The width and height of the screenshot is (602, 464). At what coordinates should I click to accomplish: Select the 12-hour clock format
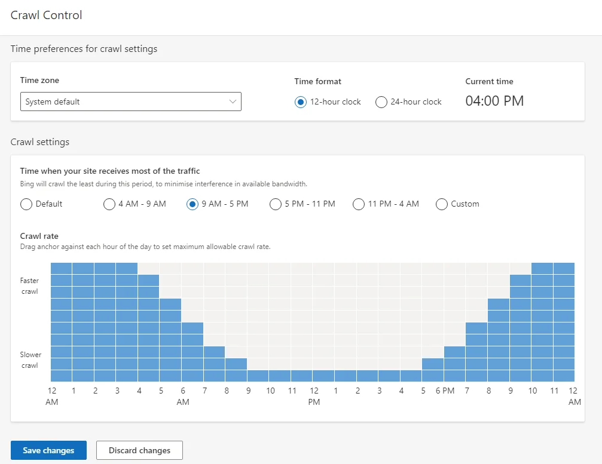pos(300,102)
